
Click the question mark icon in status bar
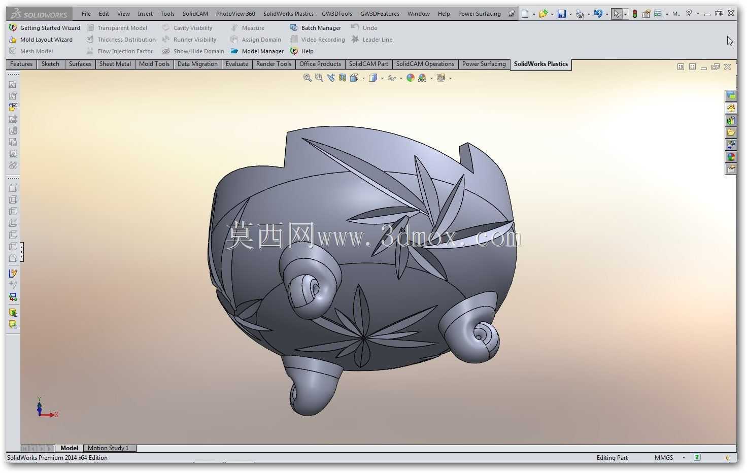tap(697, 457)
